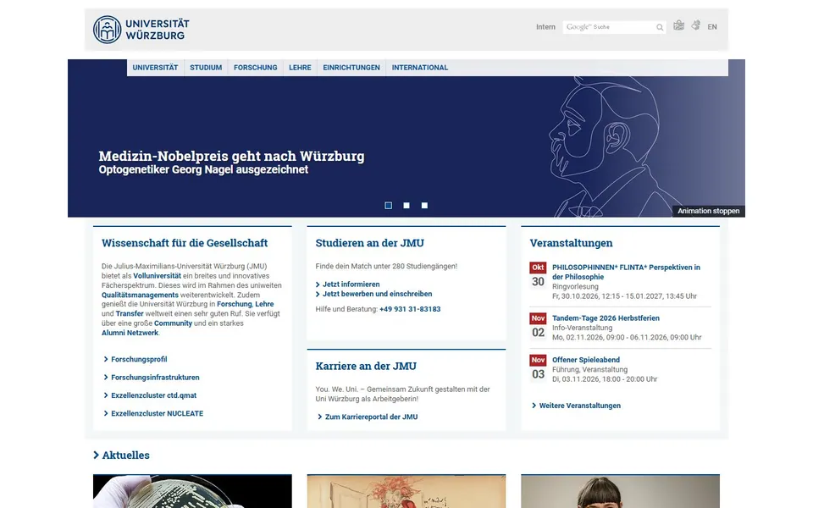Open the Community link

click(173, 323)
